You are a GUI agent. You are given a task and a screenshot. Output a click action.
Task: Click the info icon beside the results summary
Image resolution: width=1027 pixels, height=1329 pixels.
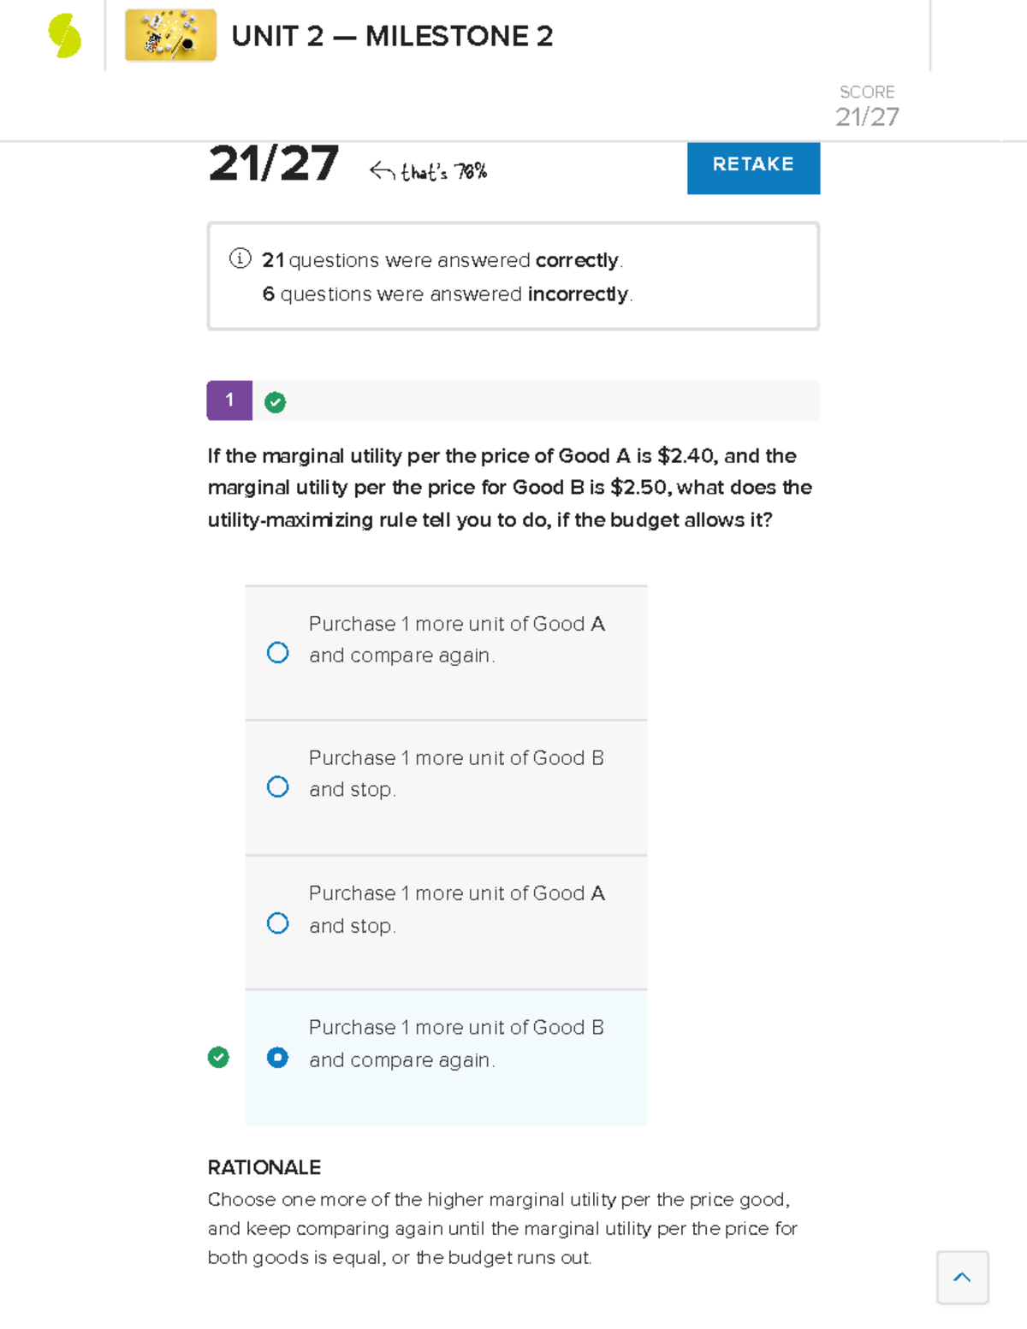[x=240, y=259]
